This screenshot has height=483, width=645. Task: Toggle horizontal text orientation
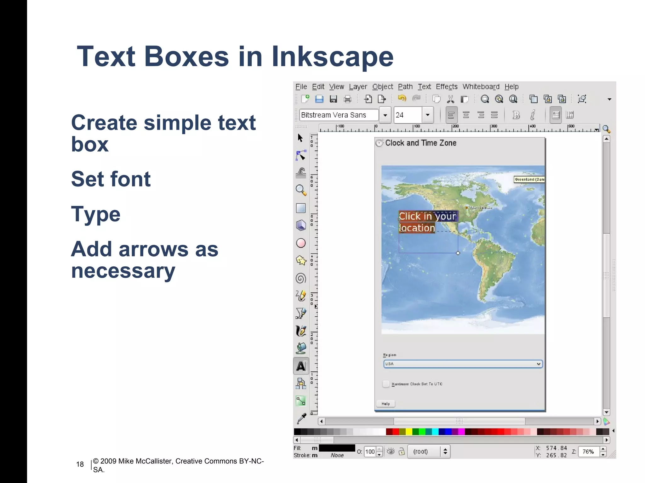click(x=556, y=115)
